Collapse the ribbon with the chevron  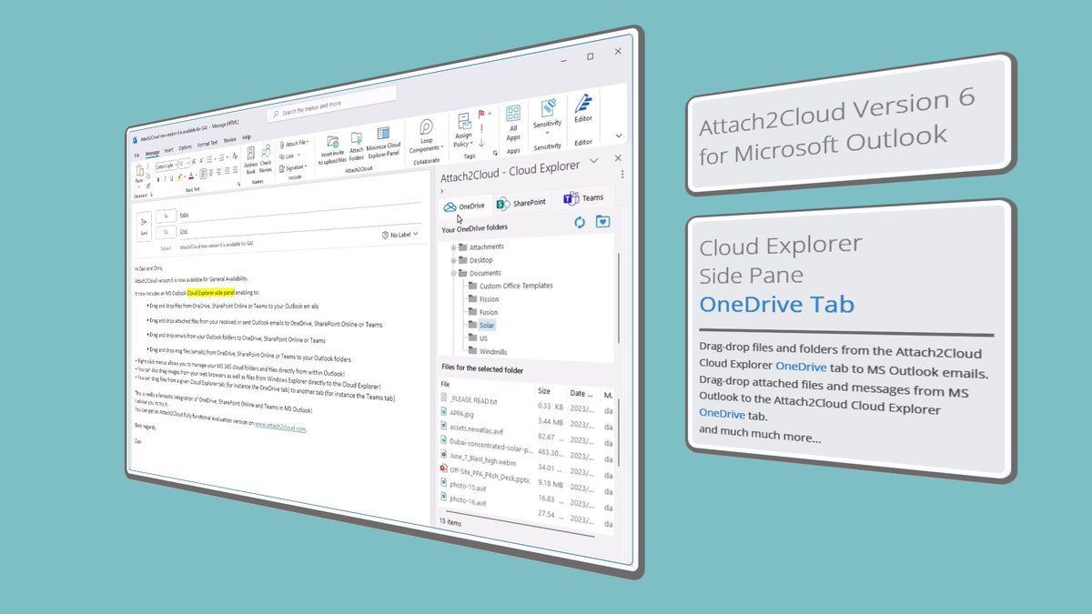coord(620,136)
